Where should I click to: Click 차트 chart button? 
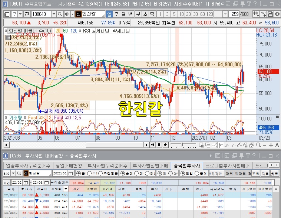pyautogui.click(x=274, y=173)
